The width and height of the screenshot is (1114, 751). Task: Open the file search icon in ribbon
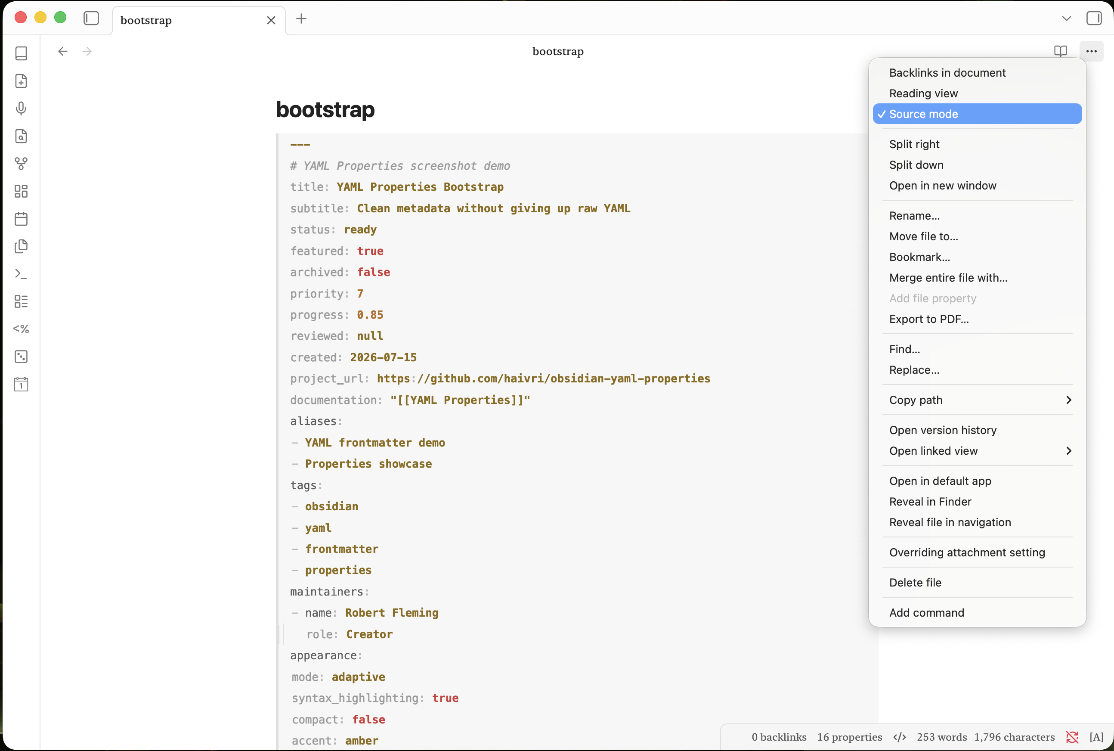21,136
